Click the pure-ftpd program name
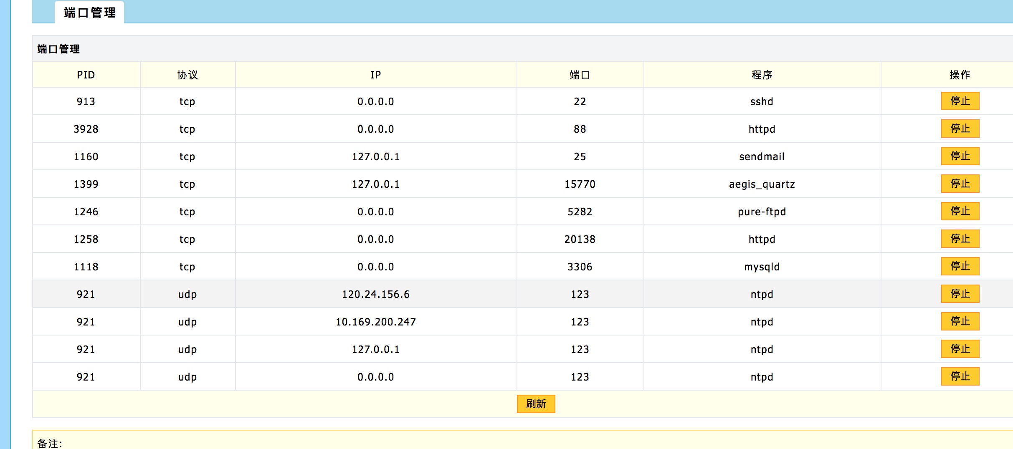Viewport: 1013px width, 449px height. point(762,212)
